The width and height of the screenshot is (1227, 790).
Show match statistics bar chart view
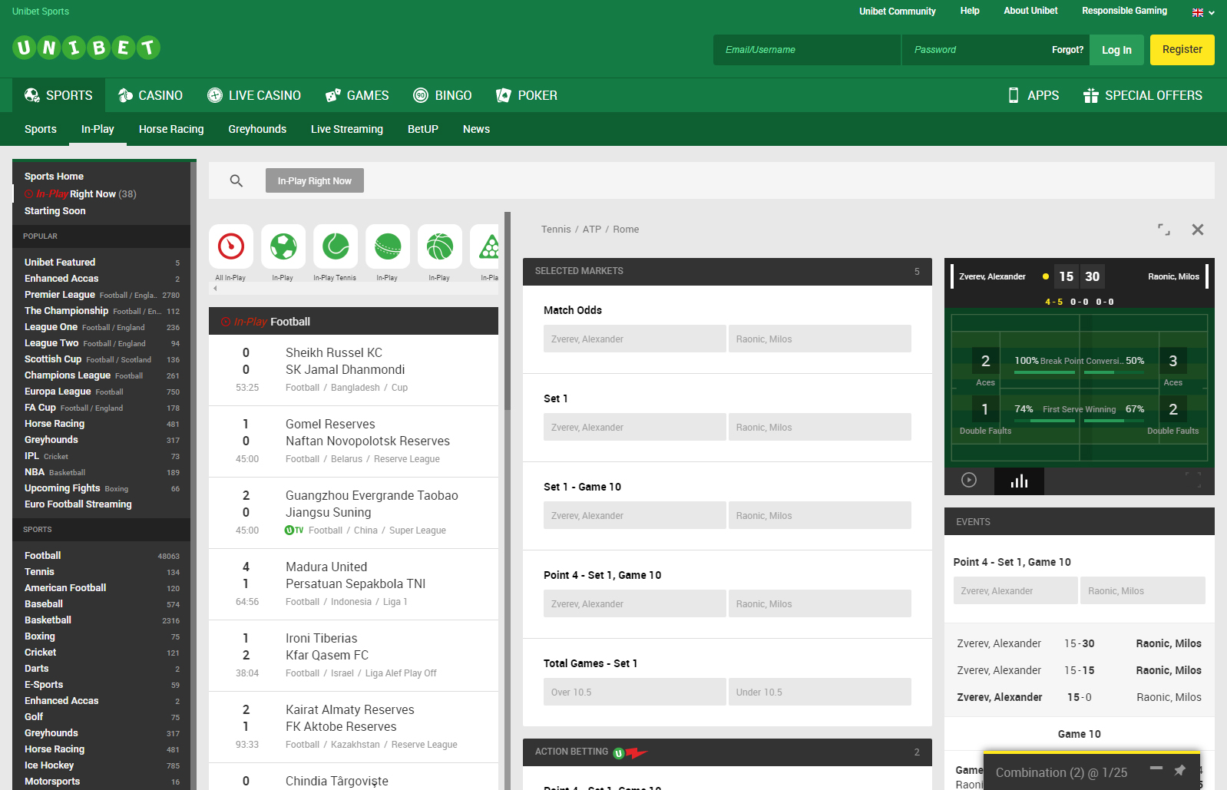coord(1019,481)
